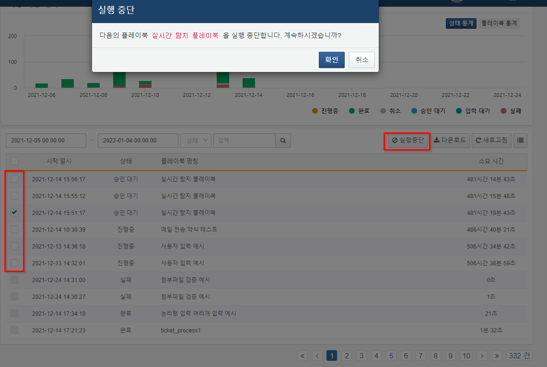
Task: Select page 4 in pagination
Action: click(376, 355)
